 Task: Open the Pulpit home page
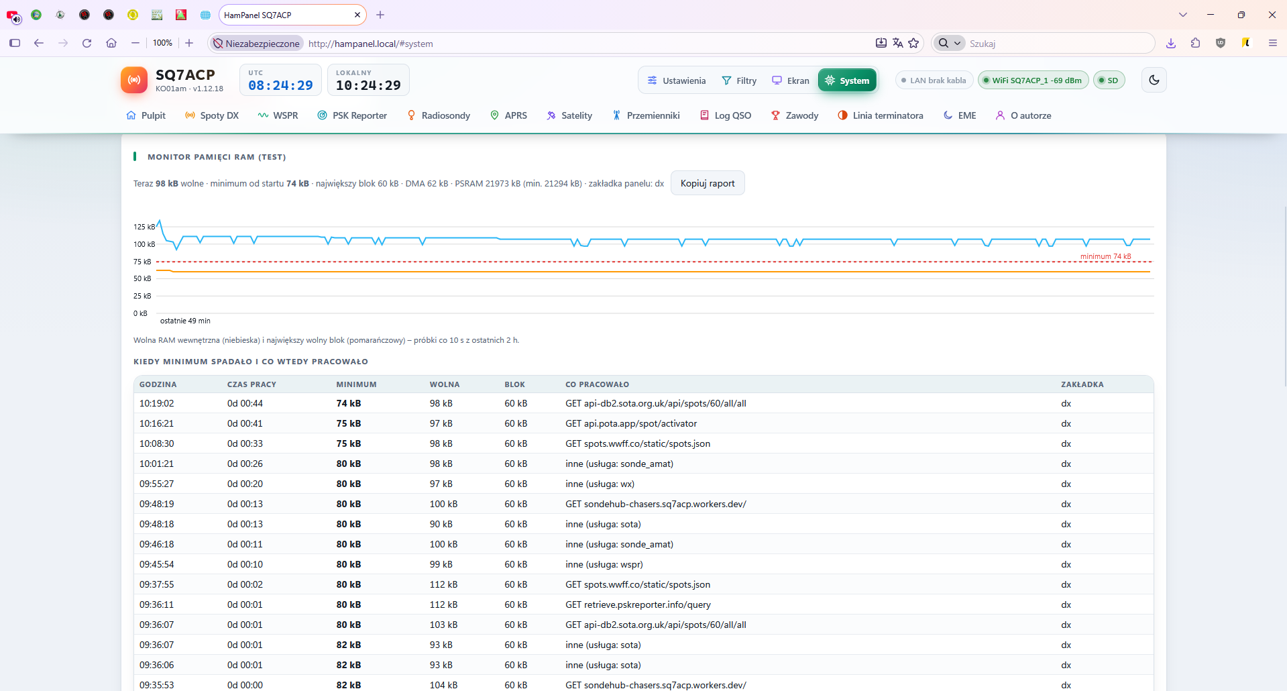[146, 115]
